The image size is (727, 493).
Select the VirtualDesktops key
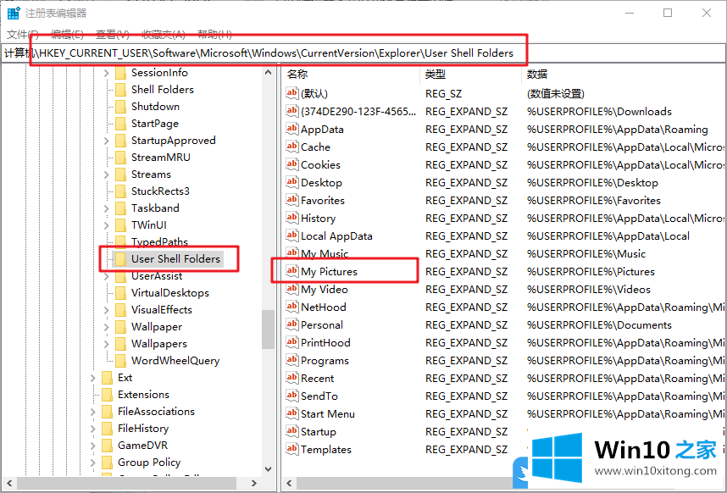[x=170, y=293]
